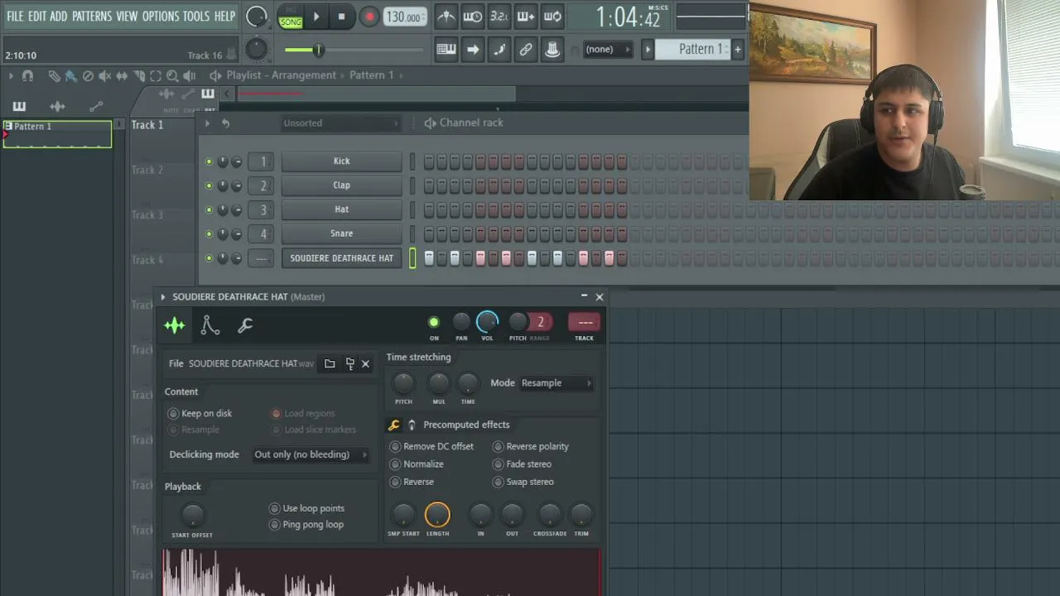This screenshot has height=596, width=1060.
Task: Open the Unsorted channel filter dropdown
Action: click(340, 123)
